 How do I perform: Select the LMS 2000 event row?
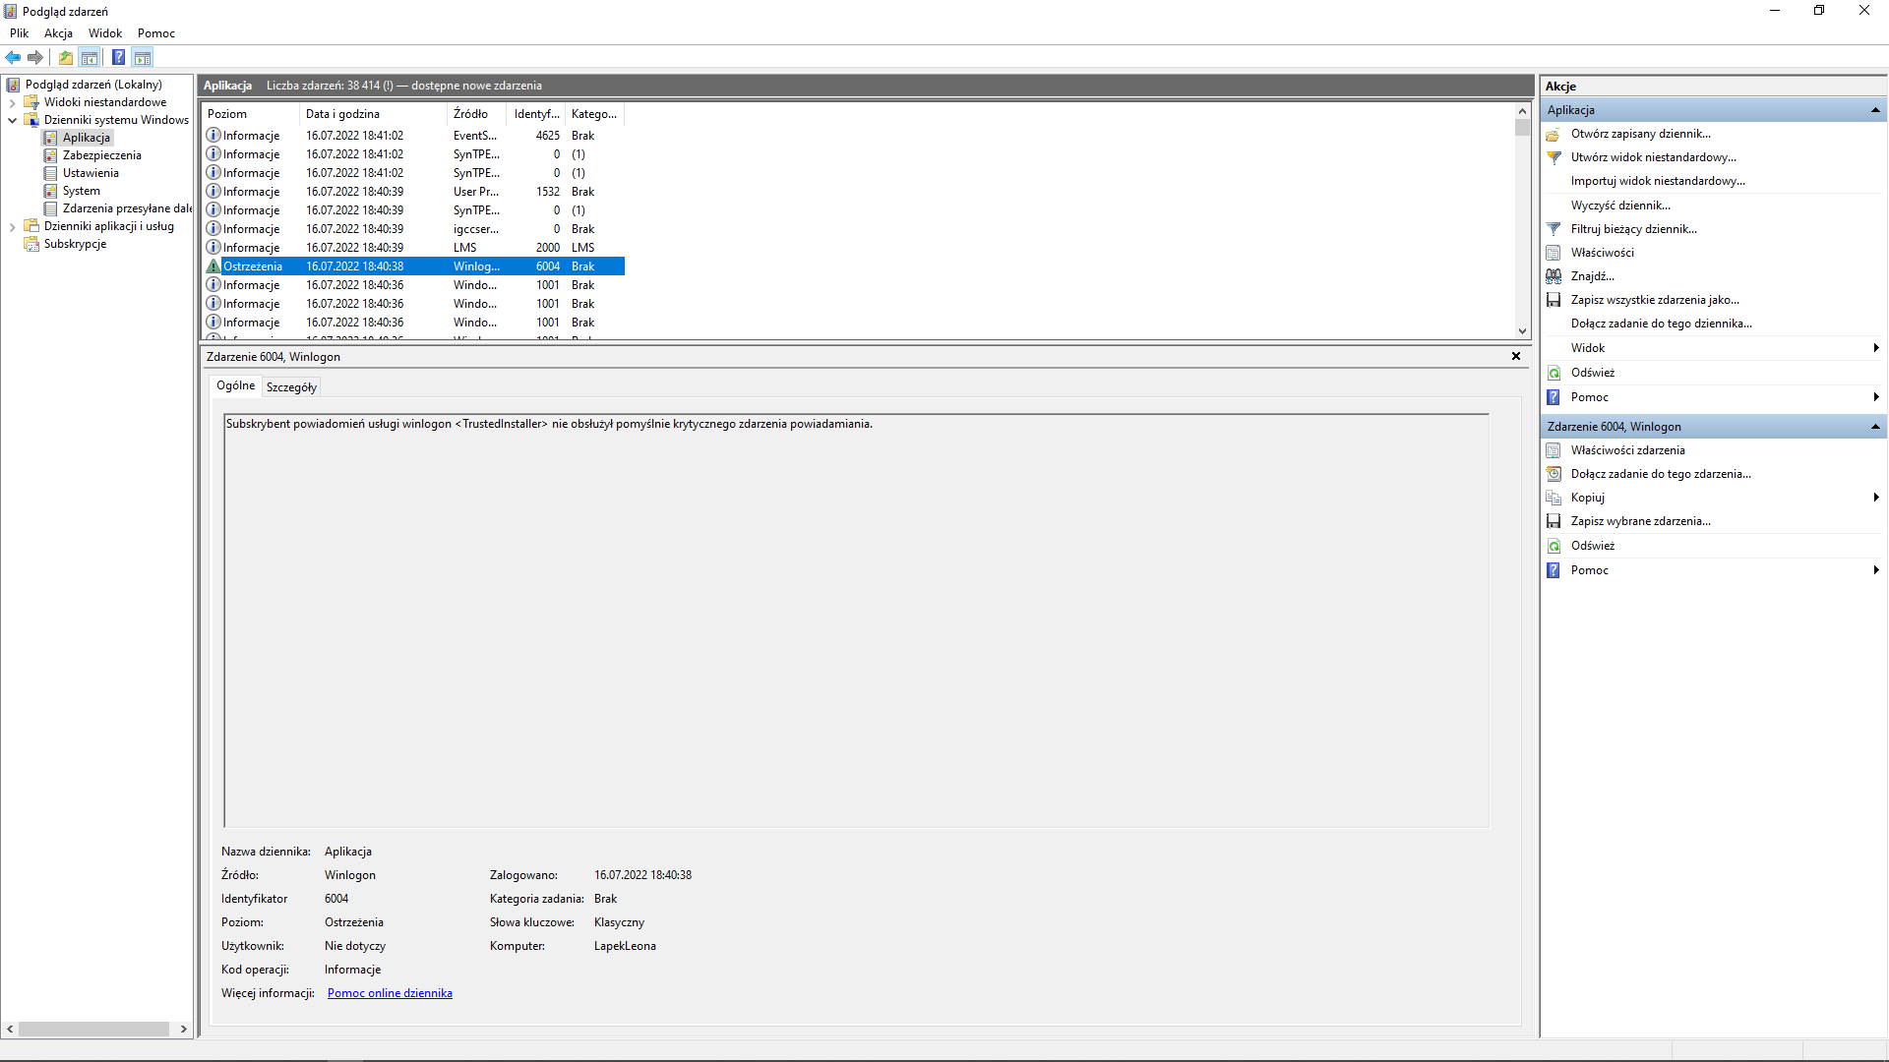413,248
